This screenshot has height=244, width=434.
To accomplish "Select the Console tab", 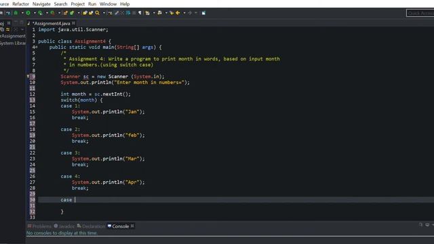I will point(119,226).
